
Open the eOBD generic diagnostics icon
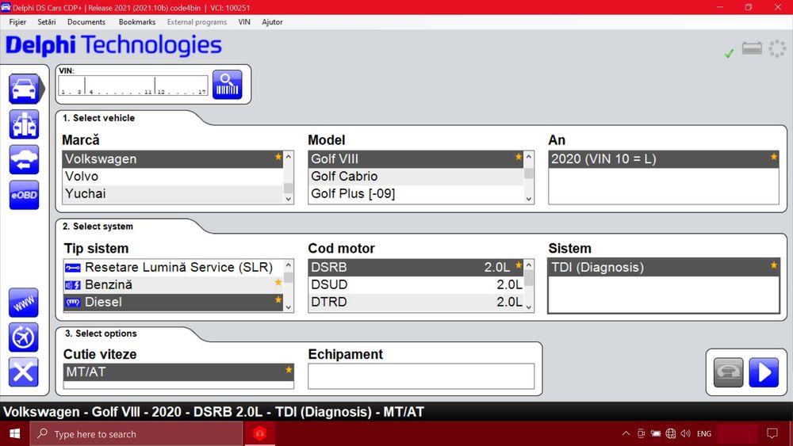[24, 195]
